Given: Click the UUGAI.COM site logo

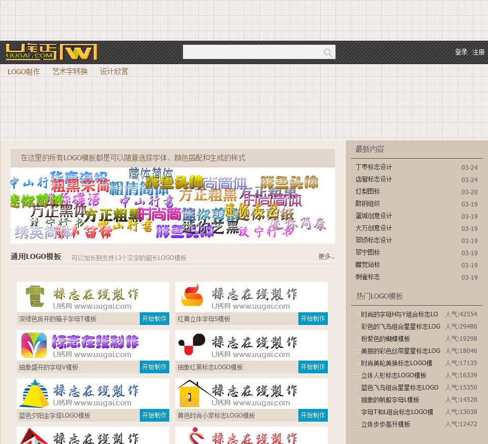Looking at the screenshot, I should 51,52.
